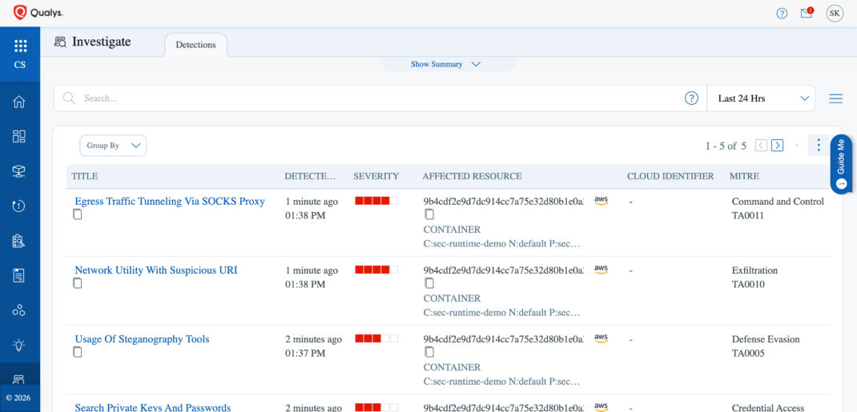857x412 pixels.
Task: Go to Home in the sidebar
Action: [19, 102]
